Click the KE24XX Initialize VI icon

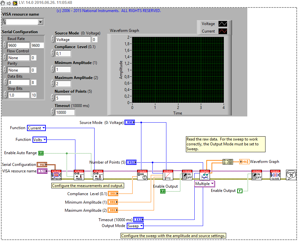[56, 175]
